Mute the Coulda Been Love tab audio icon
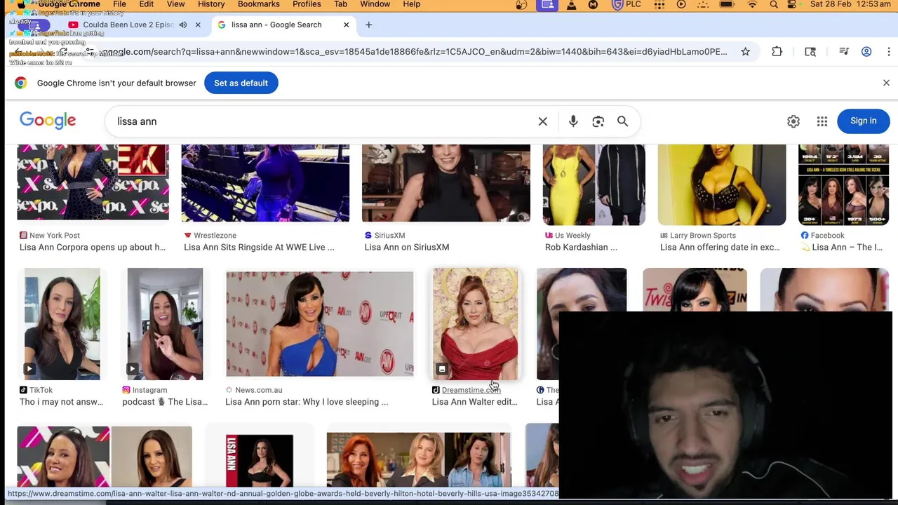 pyautogui.click(x=183, y=25)
